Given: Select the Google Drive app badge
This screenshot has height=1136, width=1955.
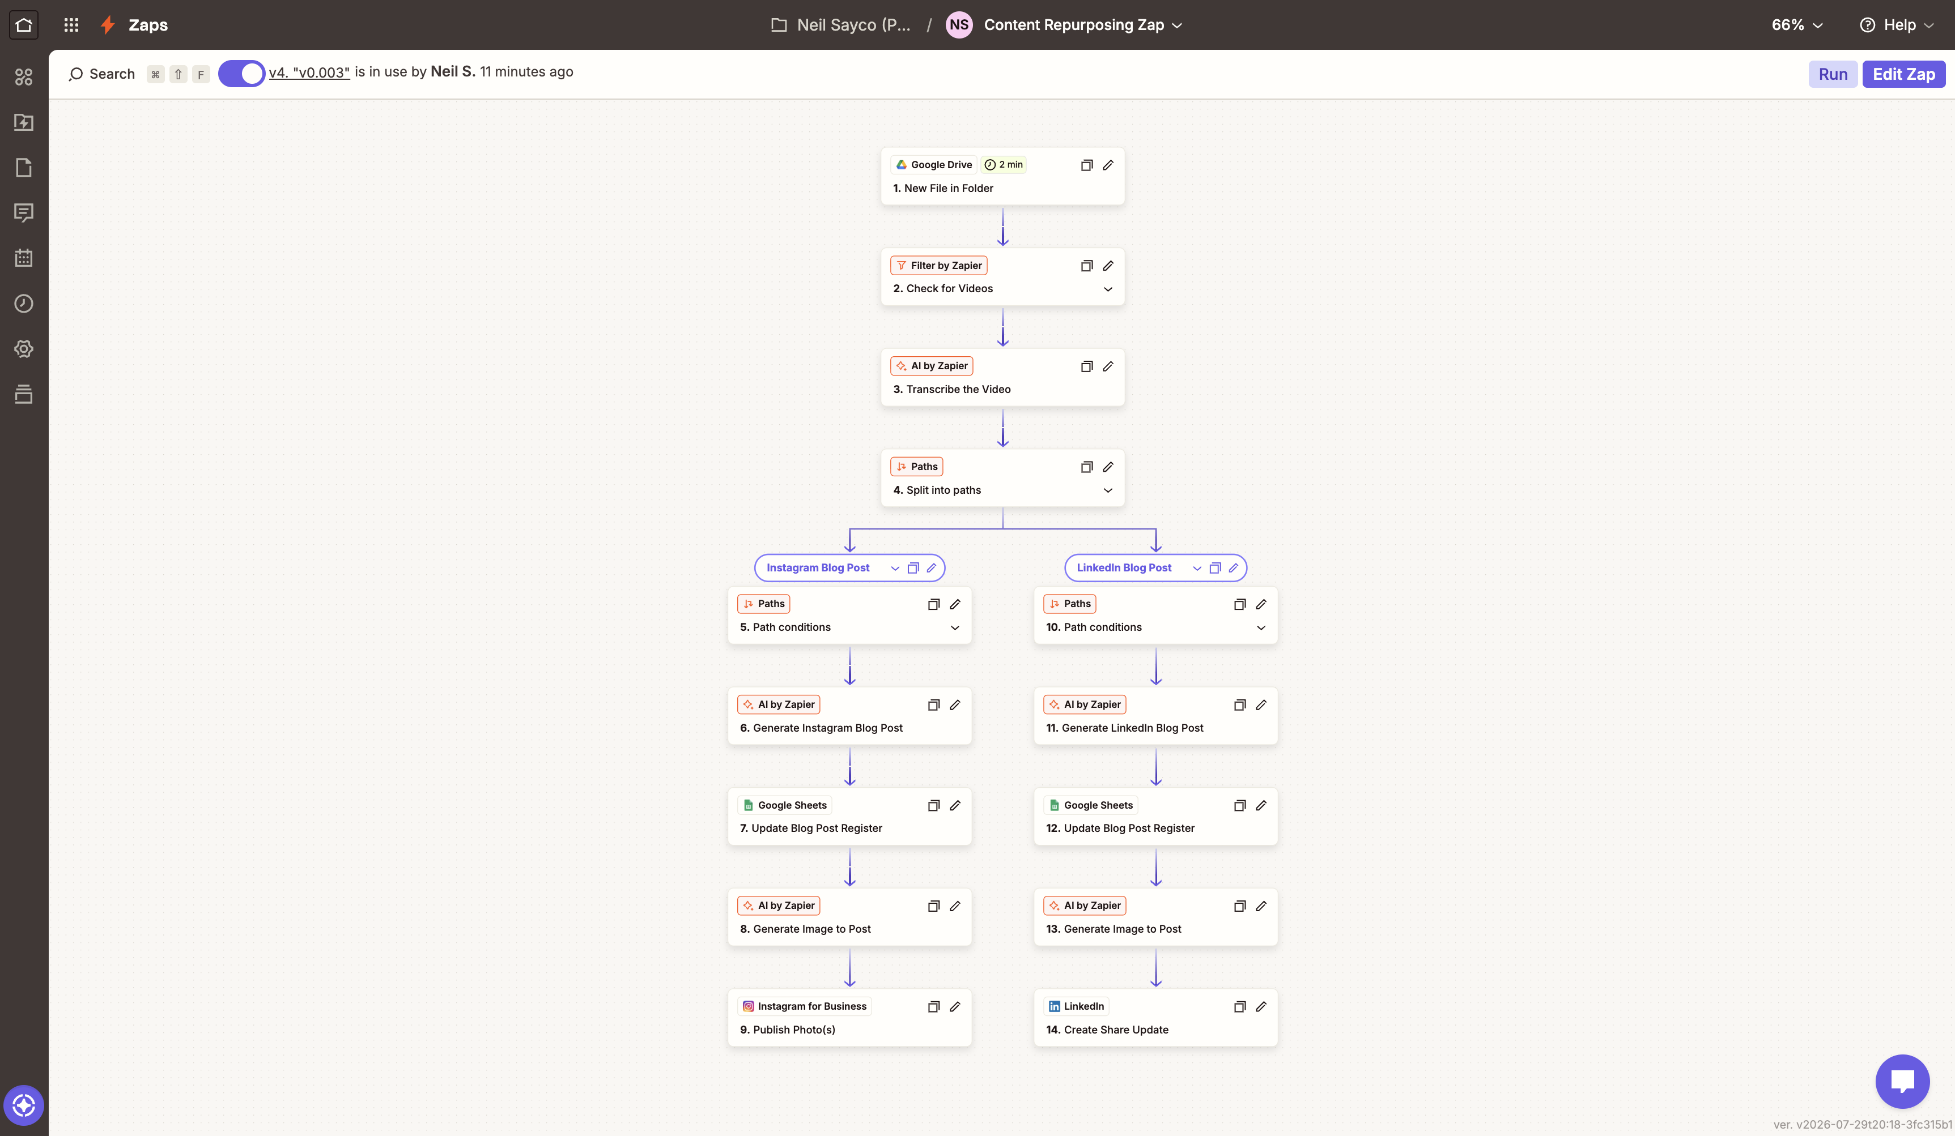Looking at the screenshot, I should 933,164.
